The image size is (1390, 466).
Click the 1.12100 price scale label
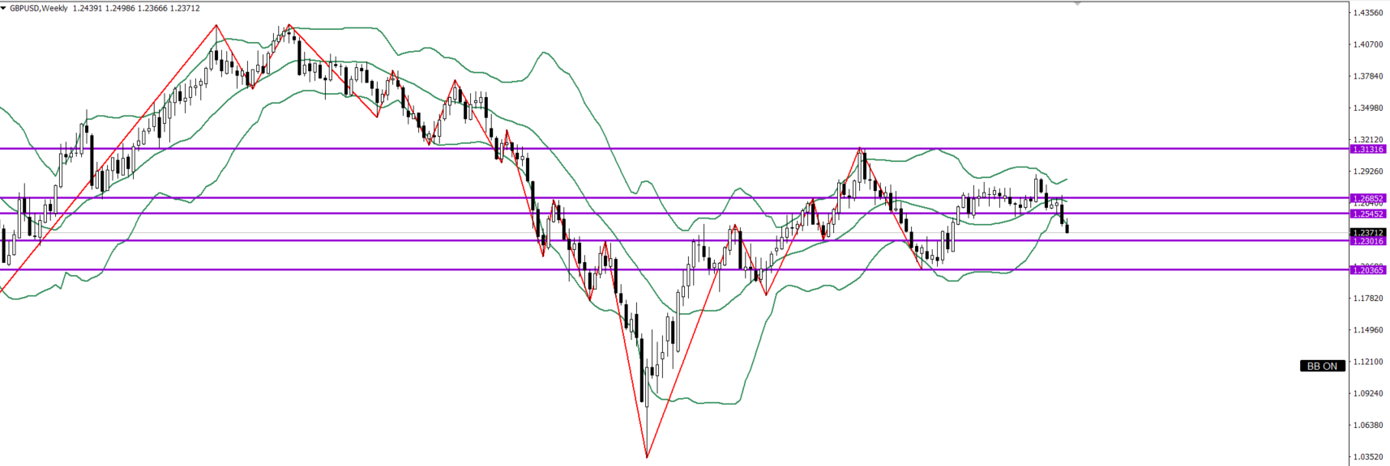1368,362
